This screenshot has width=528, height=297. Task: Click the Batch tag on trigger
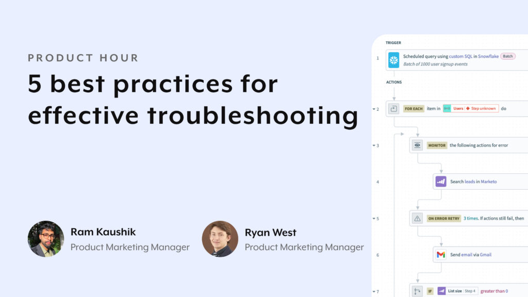pyautogui.click(x=508, y=56)
